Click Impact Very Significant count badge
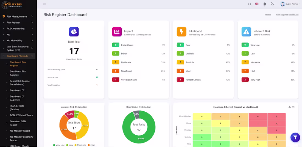 coord(116,80)
